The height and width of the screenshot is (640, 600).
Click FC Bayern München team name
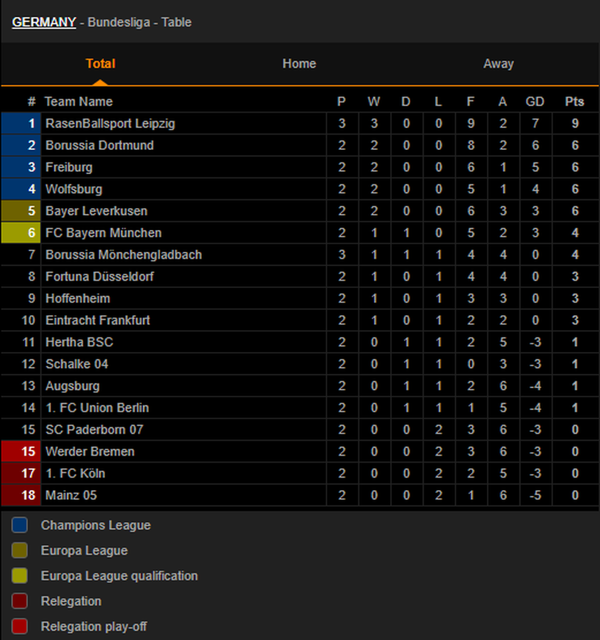[104, 233]
